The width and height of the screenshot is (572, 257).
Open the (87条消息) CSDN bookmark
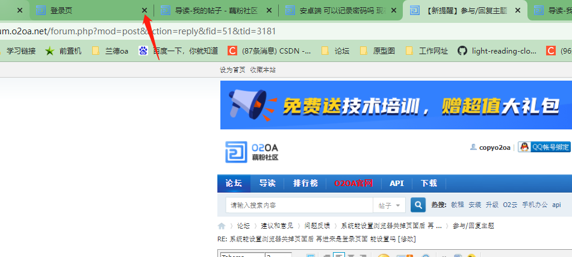270,51
